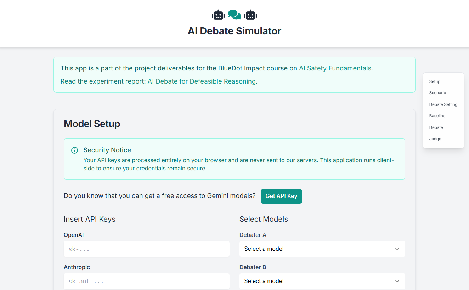
Task: Click the Model Setup heading
Action: click(92, 124)
